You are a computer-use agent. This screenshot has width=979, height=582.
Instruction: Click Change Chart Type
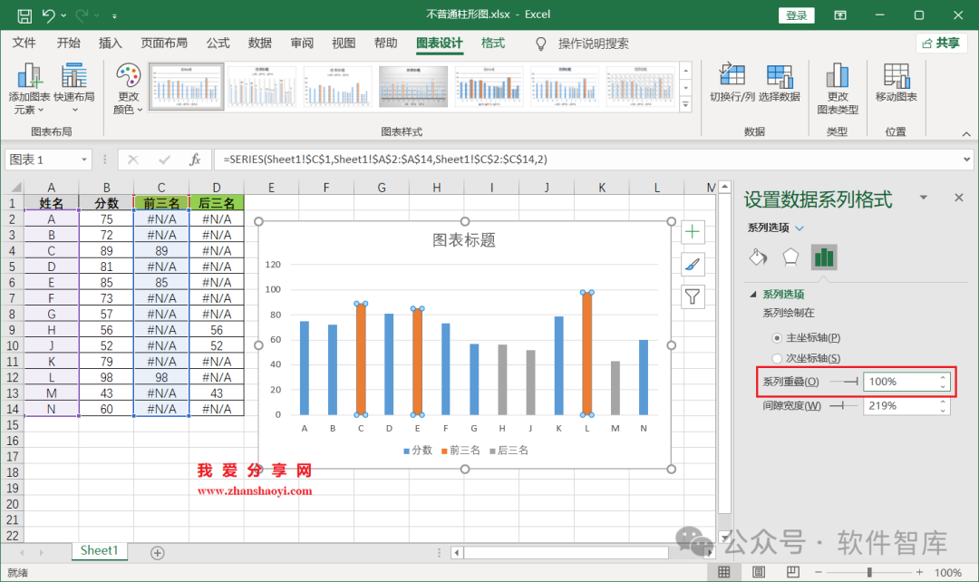pos(838,90)
